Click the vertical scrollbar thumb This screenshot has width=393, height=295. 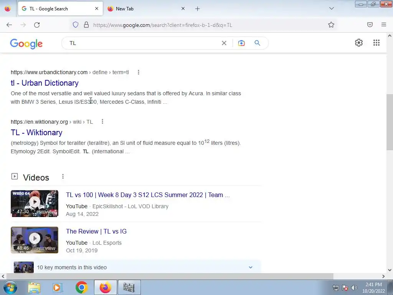pos(390,122)
